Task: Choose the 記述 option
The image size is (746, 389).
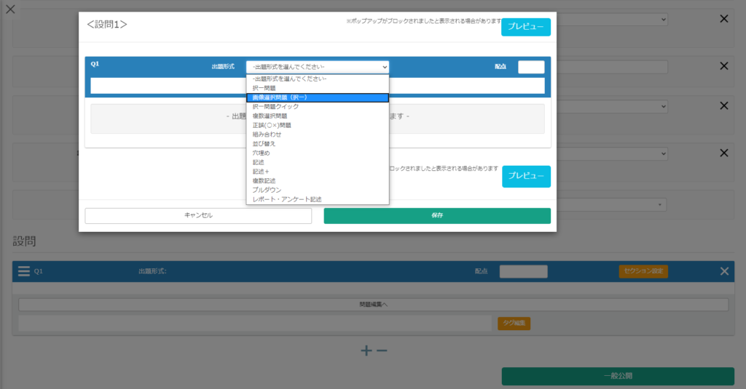Action: click(x=318, y=162)
